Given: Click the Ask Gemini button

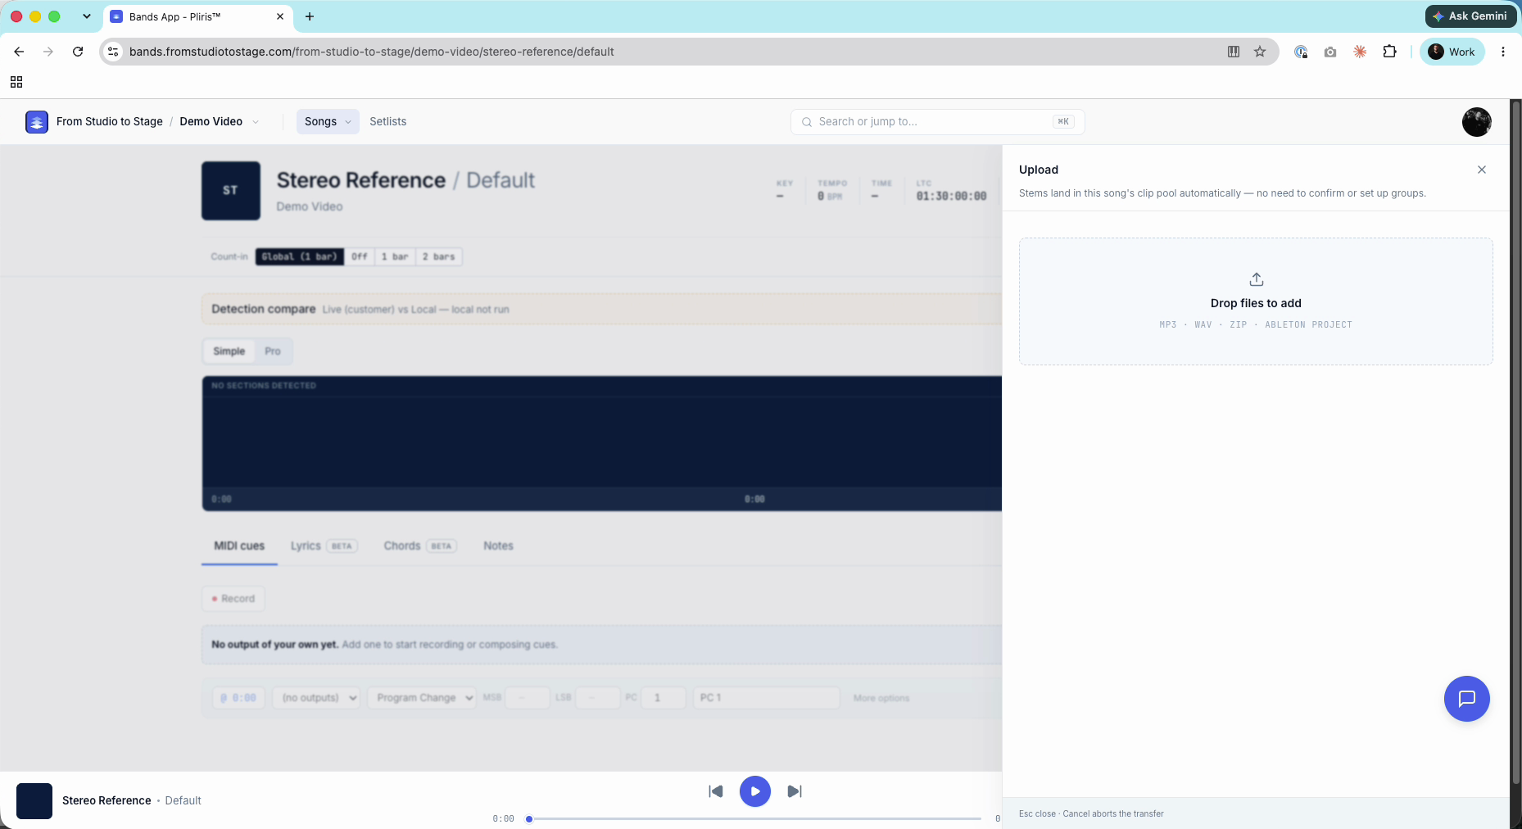Looking at the screenshot, I should 1470,16.
